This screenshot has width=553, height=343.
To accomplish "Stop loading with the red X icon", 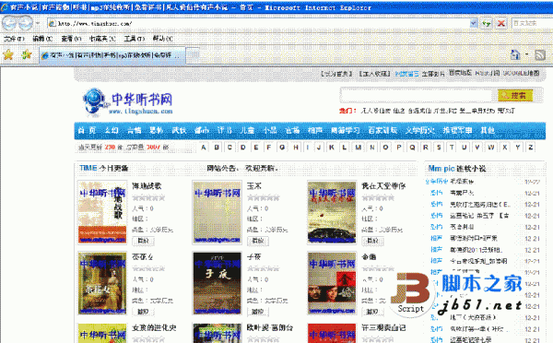I will tap(500, 24).
